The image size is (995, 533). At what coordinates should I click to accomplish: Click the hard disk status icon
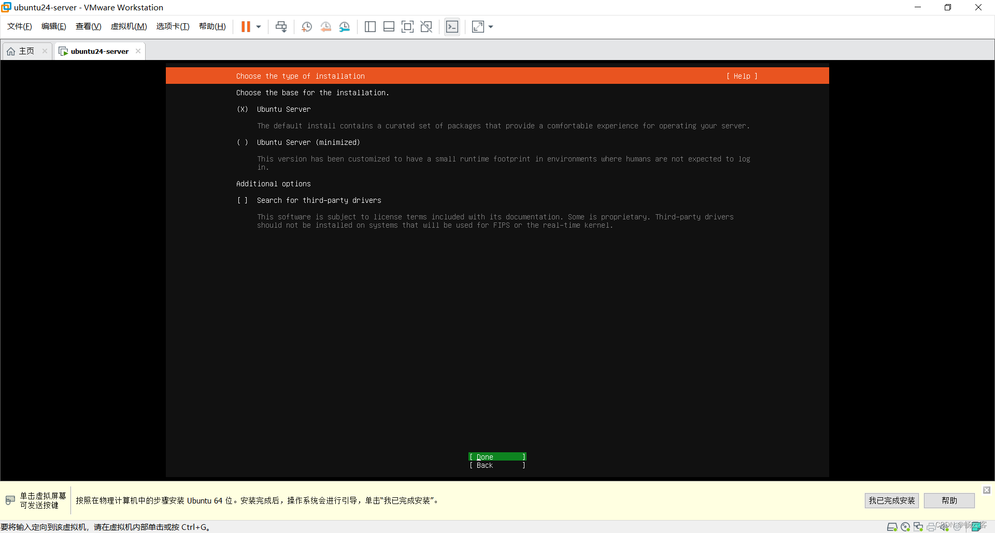[892, 527]
